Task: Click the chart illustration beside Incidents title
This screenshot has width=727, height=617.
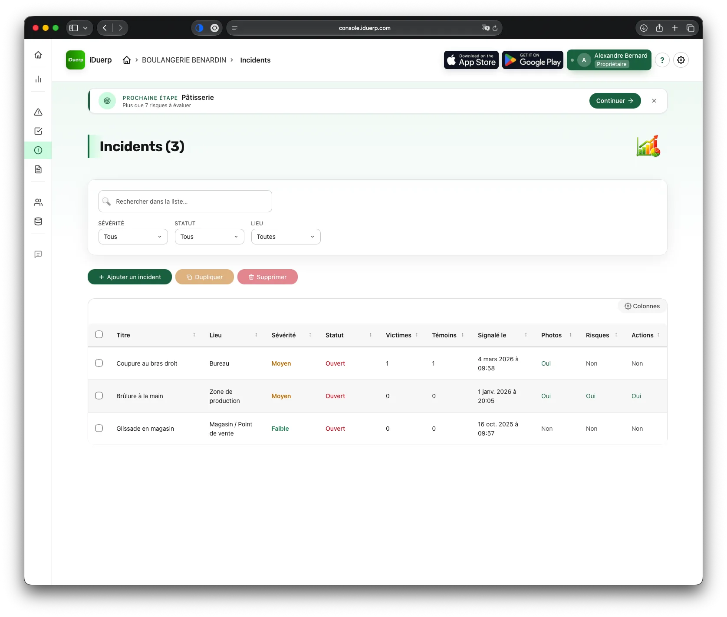Action: pyautogui.click(x=648, y=146)
